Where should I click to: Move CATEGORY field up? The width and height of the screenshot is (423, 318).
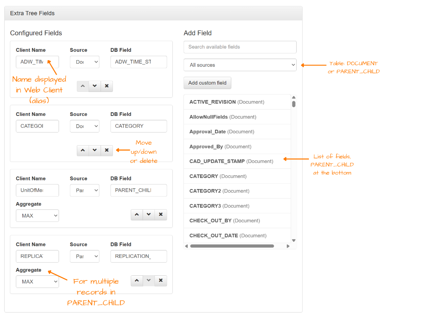tap(83, 150)
